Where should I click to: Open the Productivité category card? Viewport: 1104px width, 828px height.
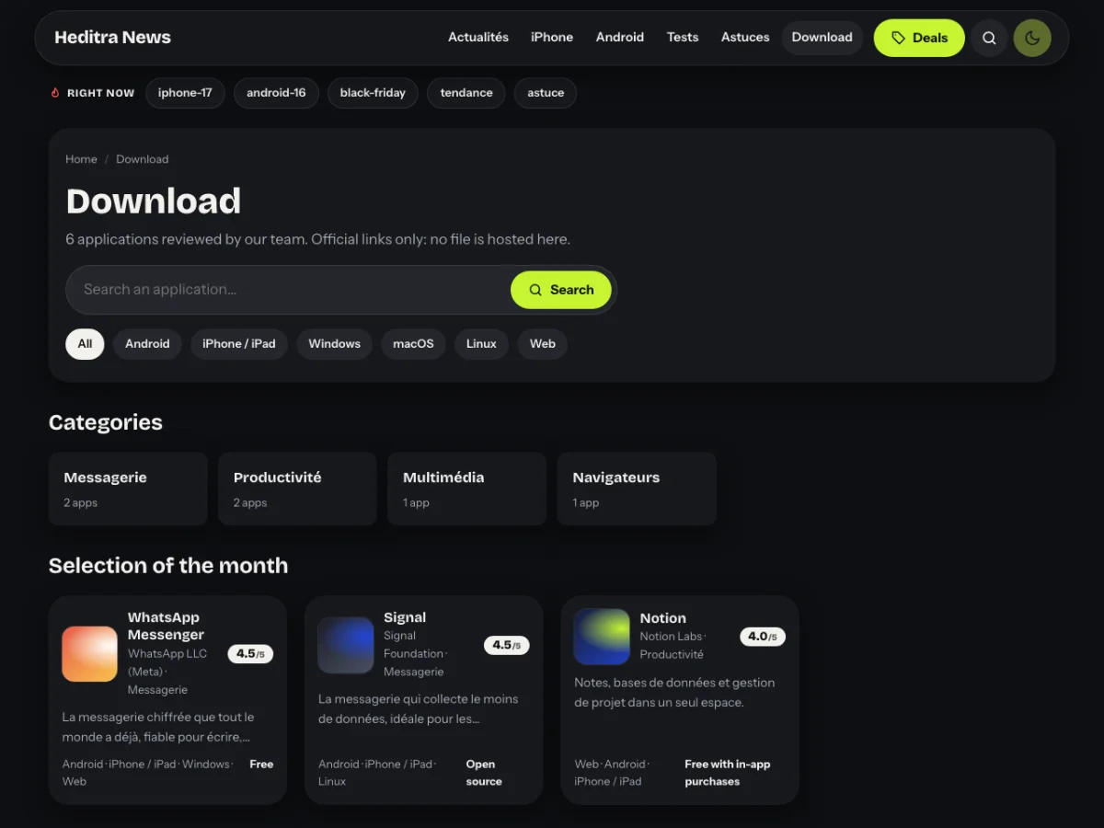coord(297,489)
